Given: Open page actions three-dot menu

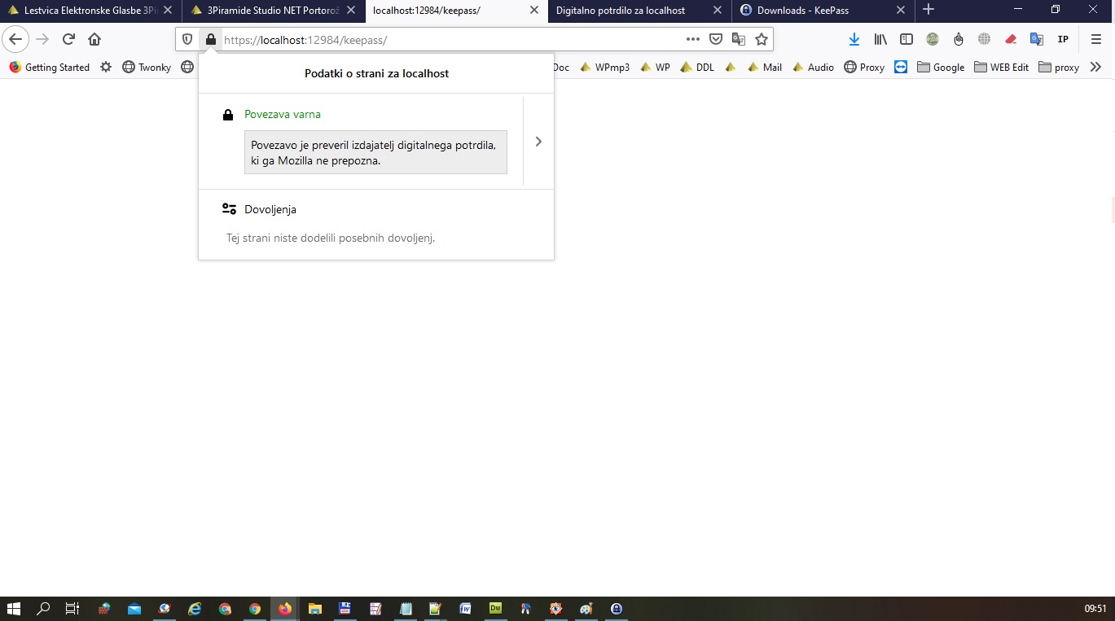Looking at the screenshot, I should (x=692, y=39).
